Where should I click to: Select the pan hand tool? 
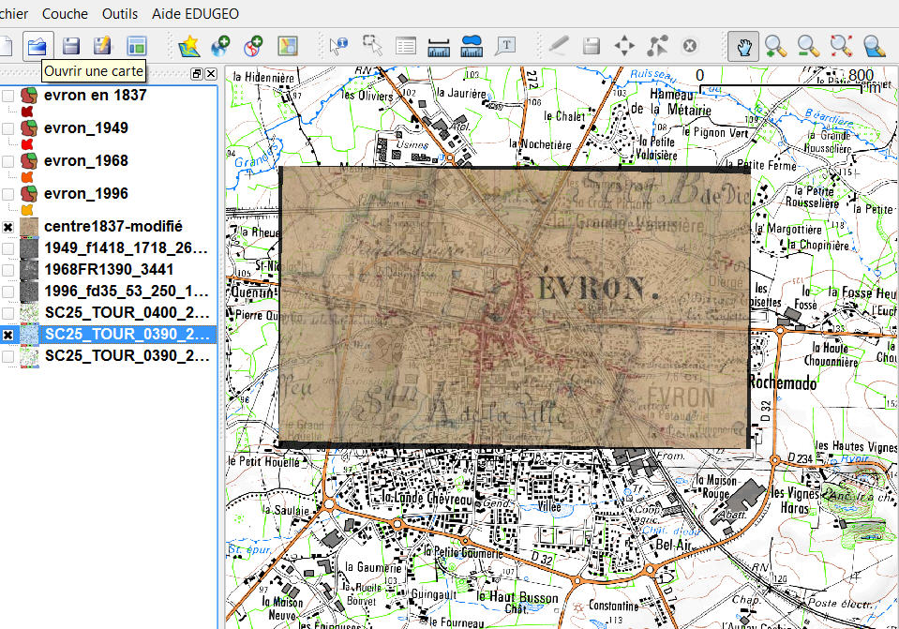pos(743,46)
